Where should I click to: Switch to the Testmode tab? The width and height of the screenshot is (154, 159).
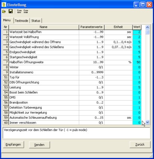click(x=22, y=21)
